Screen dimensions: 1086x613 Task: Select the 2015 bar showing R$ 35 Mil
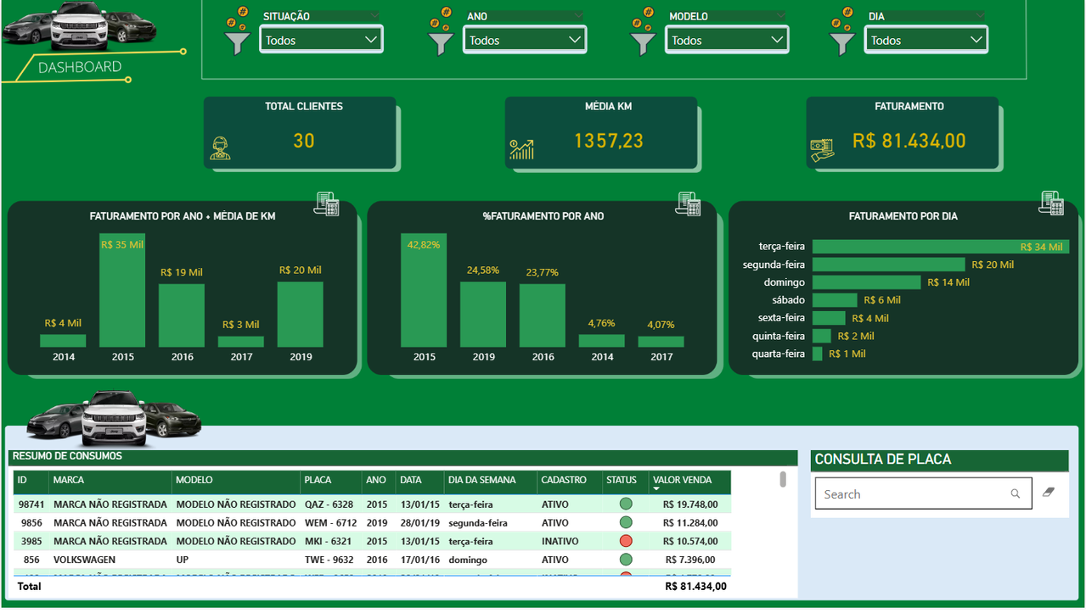coord(122,290)
